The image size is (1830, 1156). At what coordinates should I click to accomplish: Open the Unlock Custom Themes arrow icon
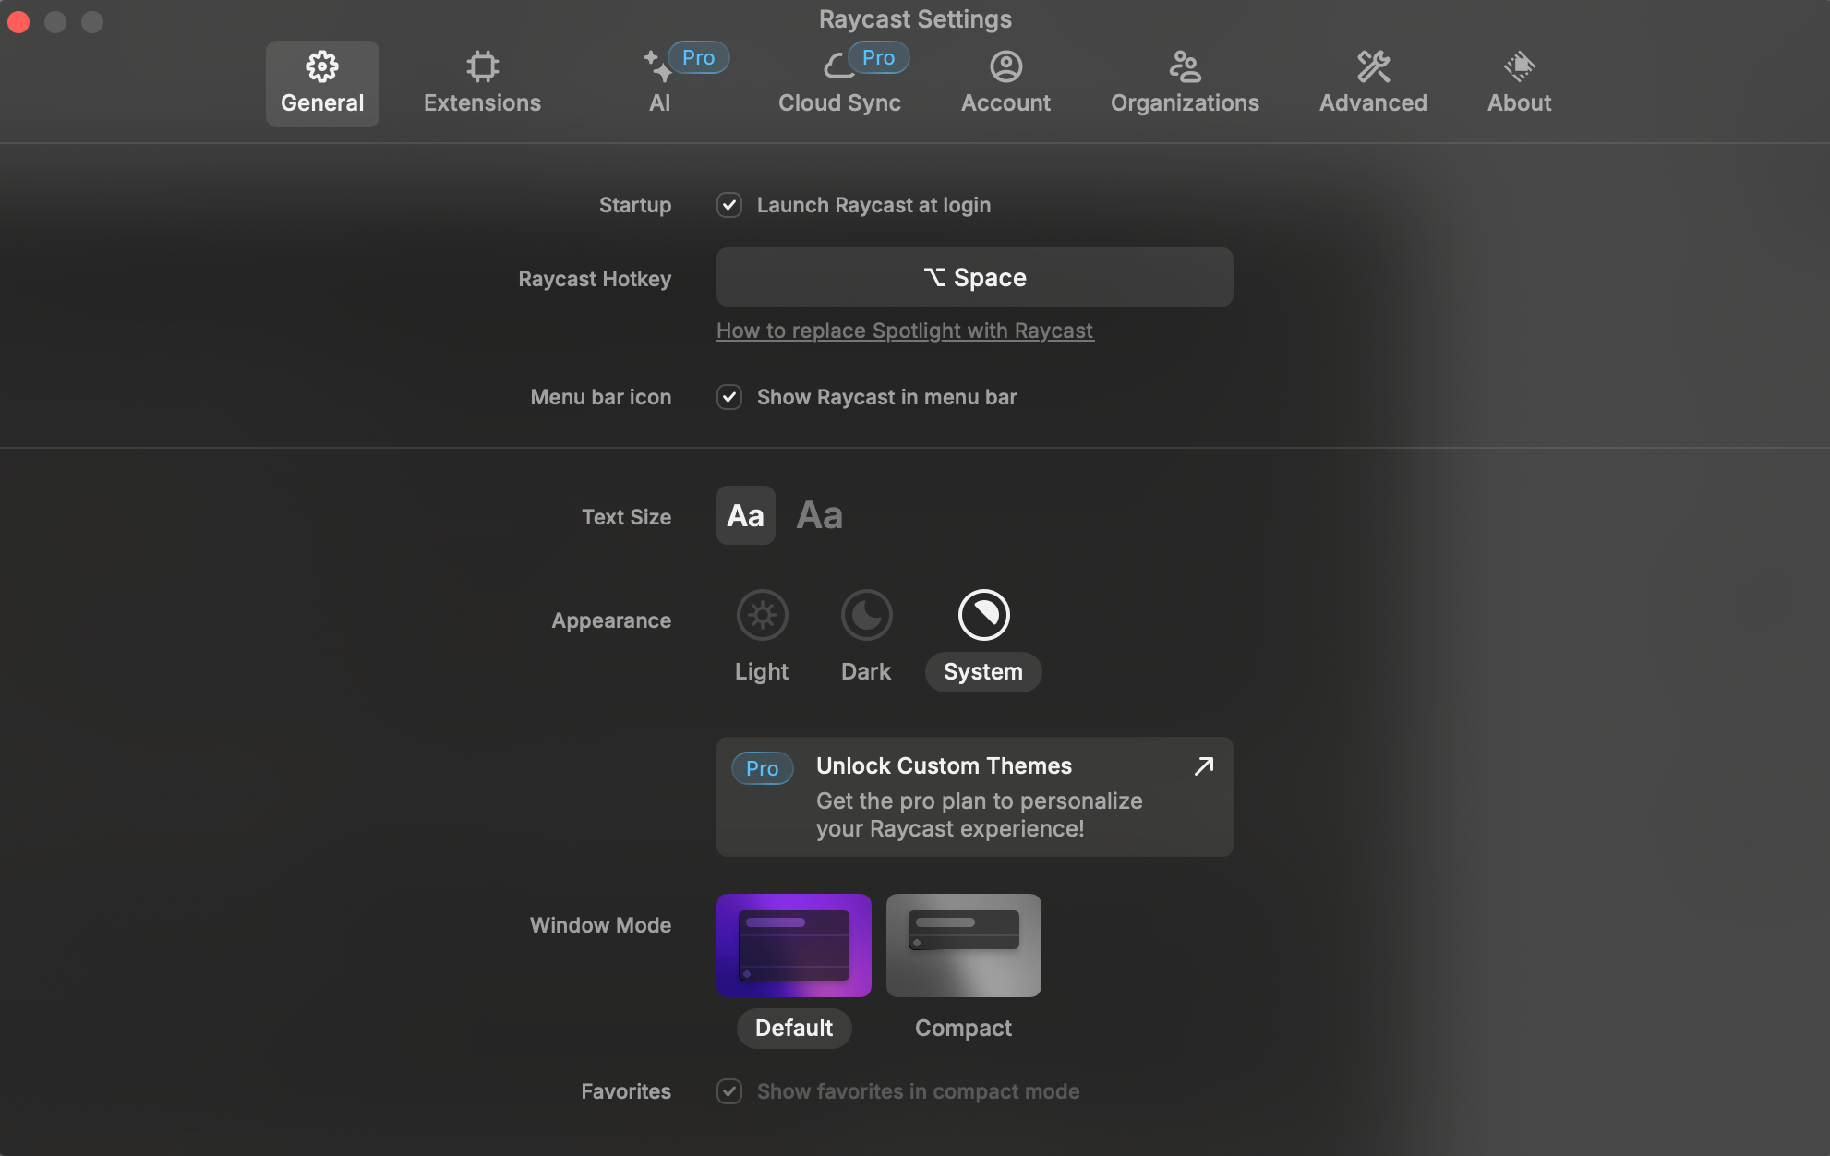coord(1203,766)
